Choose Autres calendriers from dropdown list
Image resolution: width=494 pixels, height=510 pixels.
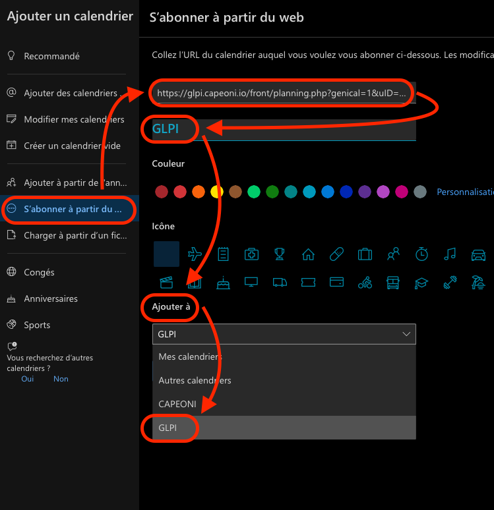click(x=284, y=381)
